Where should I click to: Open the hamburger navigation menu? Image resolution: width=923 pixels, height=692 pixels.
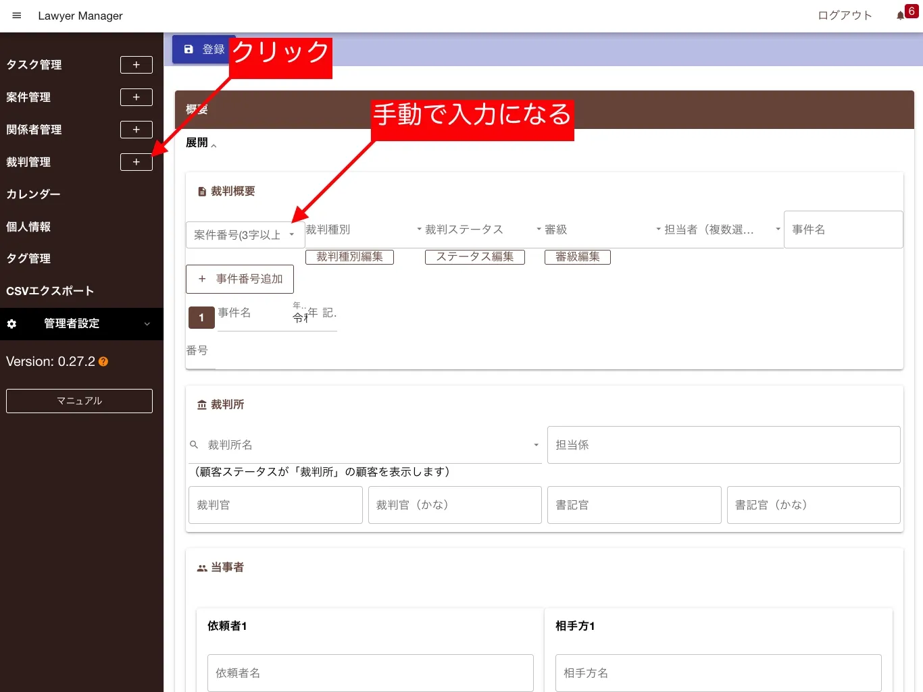click(x=17, y=16)
